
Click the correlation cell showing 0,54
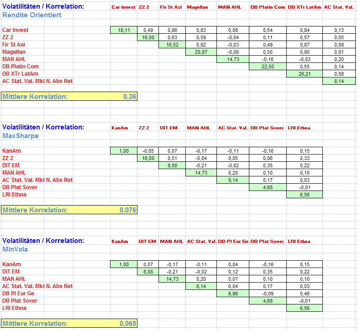point(268,30)
